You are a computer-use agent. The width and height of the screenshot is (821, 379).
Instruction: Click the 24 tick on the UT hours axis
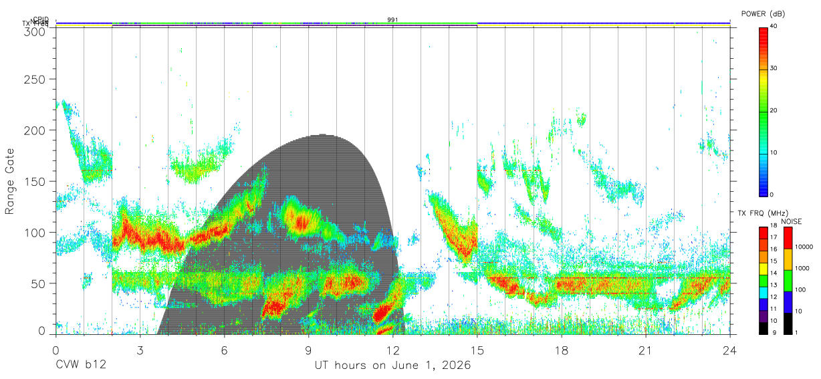point(730,350)
